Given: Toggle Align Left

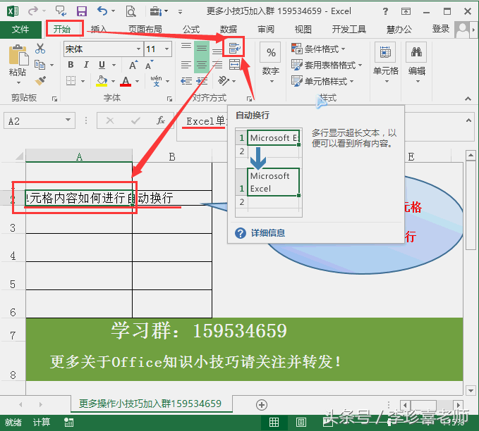Looking at the screenshot, I should (186, 65).
